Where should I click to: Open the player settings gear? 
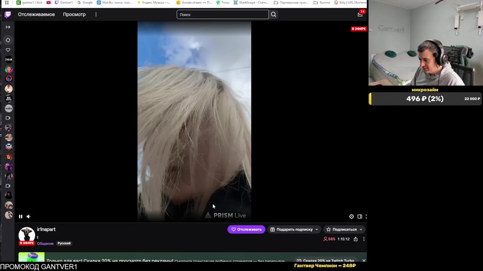click(x=351, y=216)
